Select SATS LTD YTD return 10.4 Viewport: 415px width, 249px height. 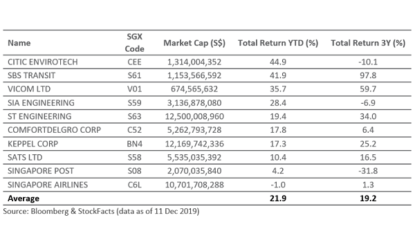pos(278,158)
